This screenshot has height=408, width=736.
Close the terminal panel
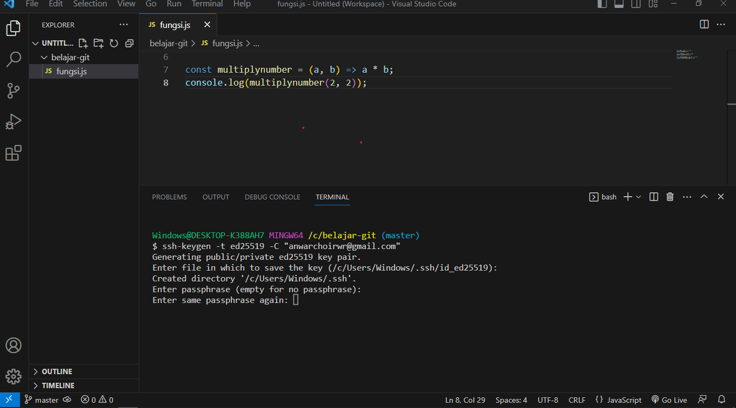[720, 197]
